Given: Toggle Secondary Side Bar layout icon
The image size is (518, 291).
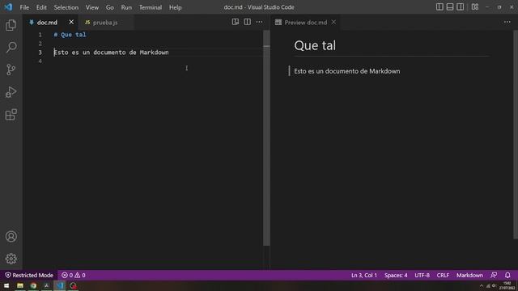Looking at the screenshot, I should [x=460, y=7].
